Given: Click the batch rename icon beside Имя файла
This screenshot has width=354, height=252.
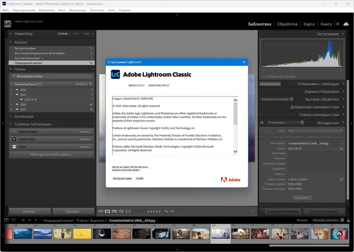Looking at the screenshot, I should (341, 143).
